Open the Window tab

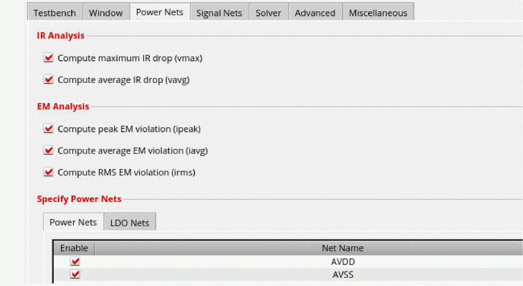106,13
